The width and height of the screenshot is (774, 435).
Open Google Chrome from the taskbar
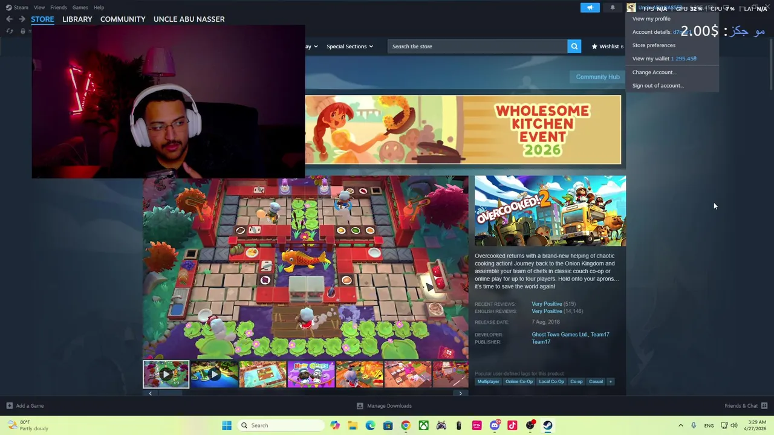click(x=406, y=425)
